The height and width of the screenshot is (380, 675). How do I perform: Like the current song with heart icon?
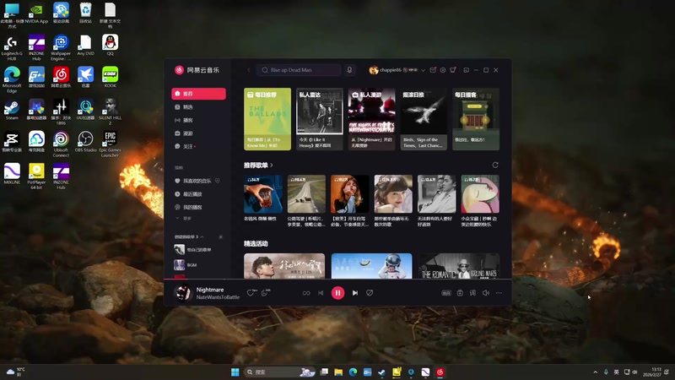pos(250,293)
